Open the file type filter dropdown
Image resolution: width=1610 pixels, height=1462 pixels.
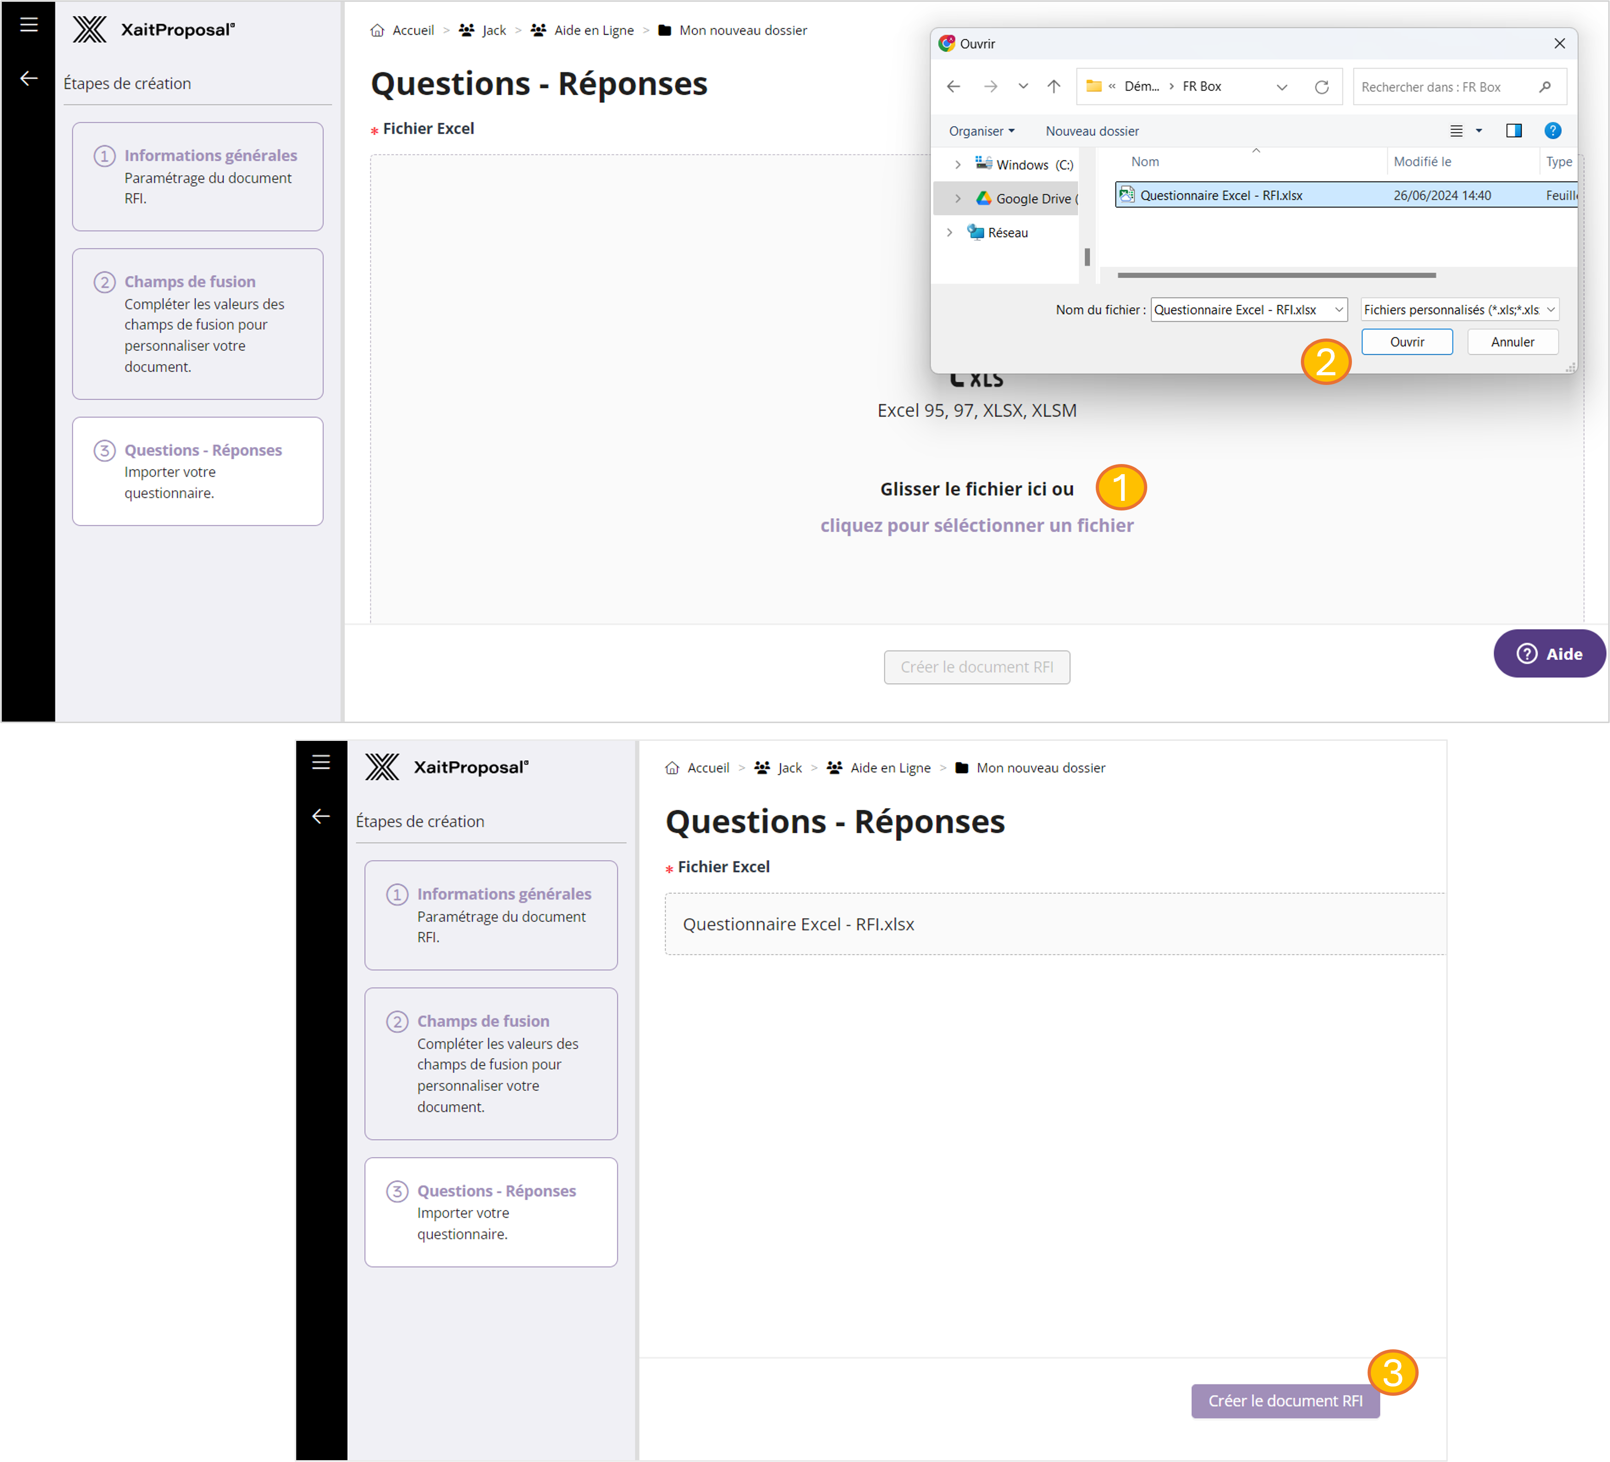tap(1459, 310)
